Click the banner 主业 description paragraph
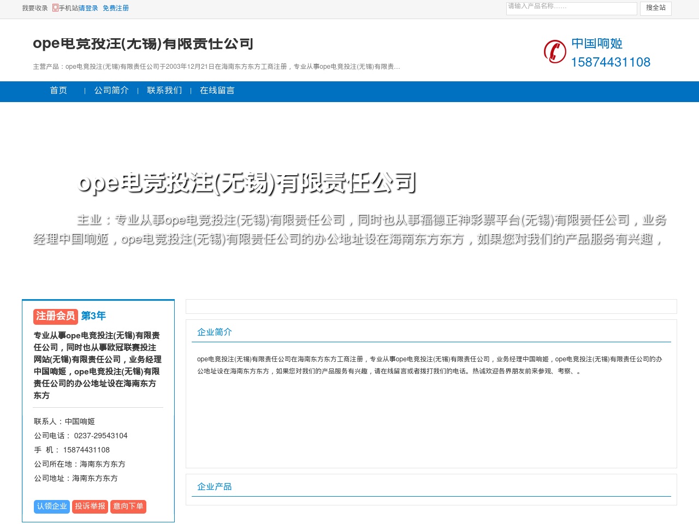Image resolution: width=699 pixels, height=524 pixels. pos(349,229)
